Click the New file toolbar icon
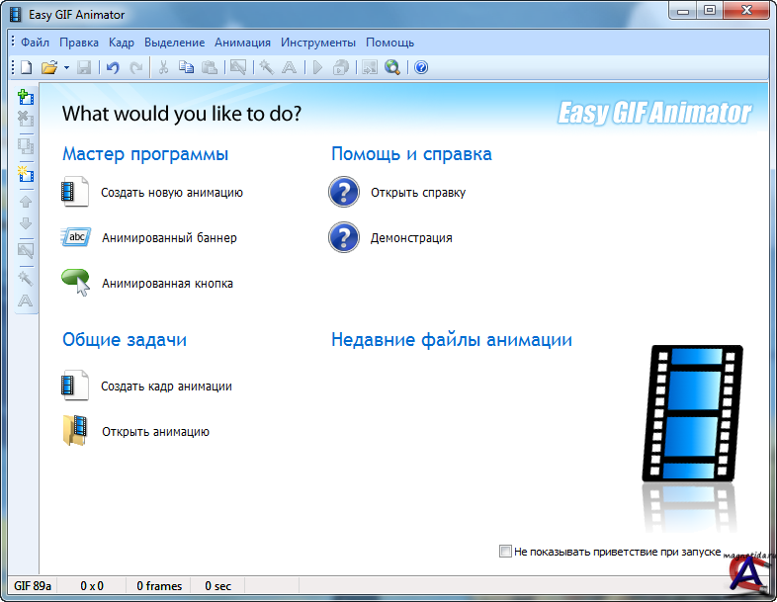This screenshot has height=602, width=777. point(27,67)
